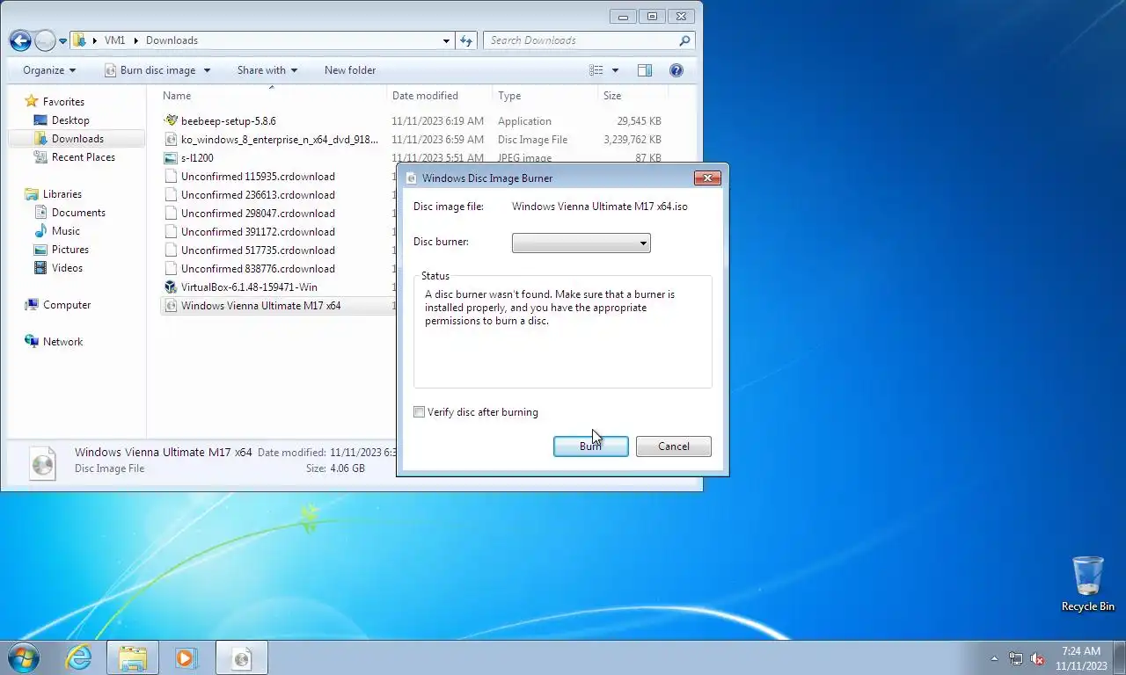The height and width of the screenshot is (675, 1126).
Task: Select beebeep-setup-5.8.6 file icon
Action: (171, 121)
